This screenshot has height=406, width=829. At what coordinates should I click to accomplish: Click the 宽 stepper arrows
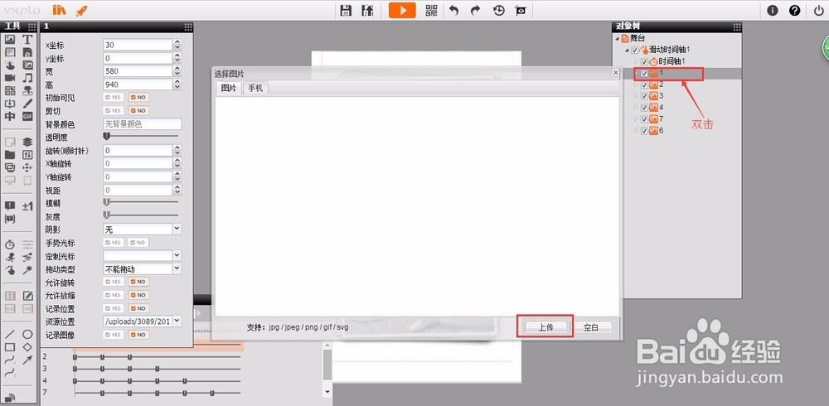[x=177, y=71]
